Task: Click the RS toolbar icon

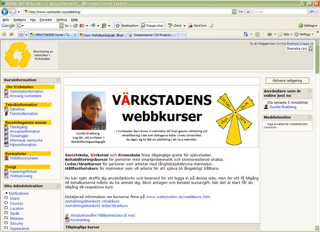Action: coord(82,26)
